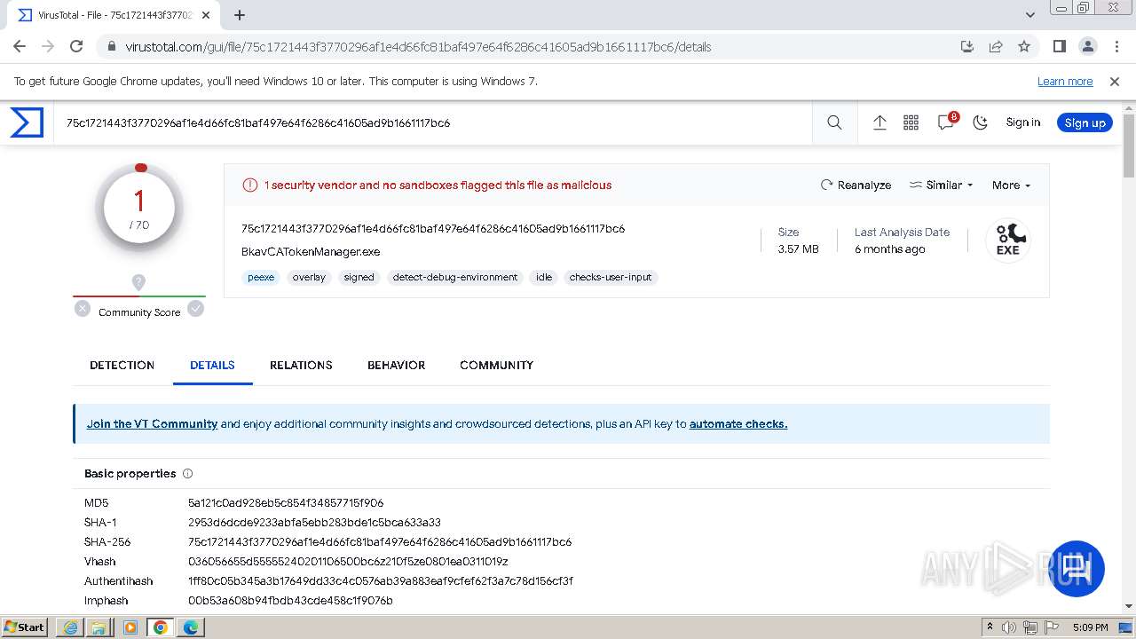Click the peexe tag
1136x639 pixels.
[261, 277]
